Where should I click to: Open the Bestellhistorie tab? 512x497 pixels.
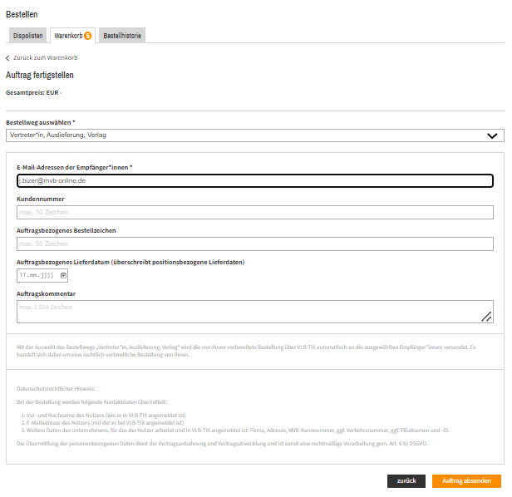[x=122, y=35]
